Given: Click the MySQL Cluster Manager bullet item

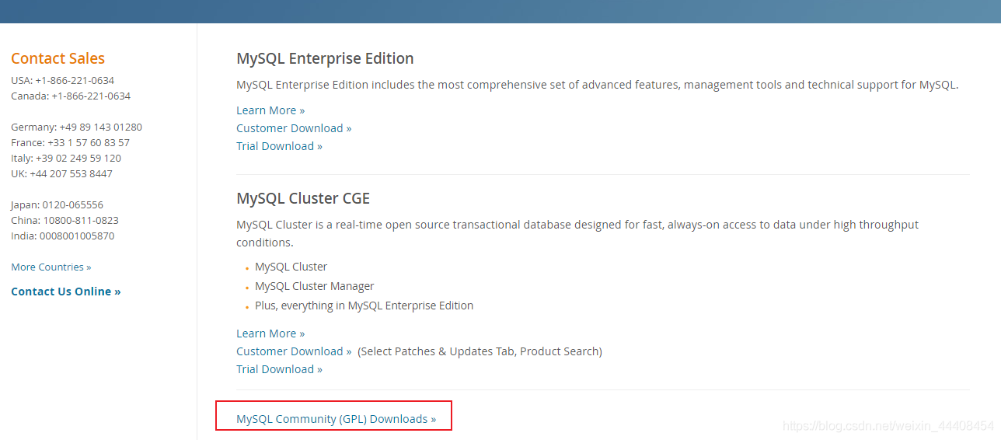Looking at the screenshot, I should click(x=314, y=286).
